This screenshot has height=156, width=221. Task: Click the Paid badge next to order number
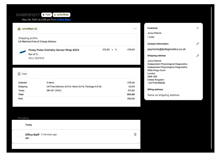46,15
